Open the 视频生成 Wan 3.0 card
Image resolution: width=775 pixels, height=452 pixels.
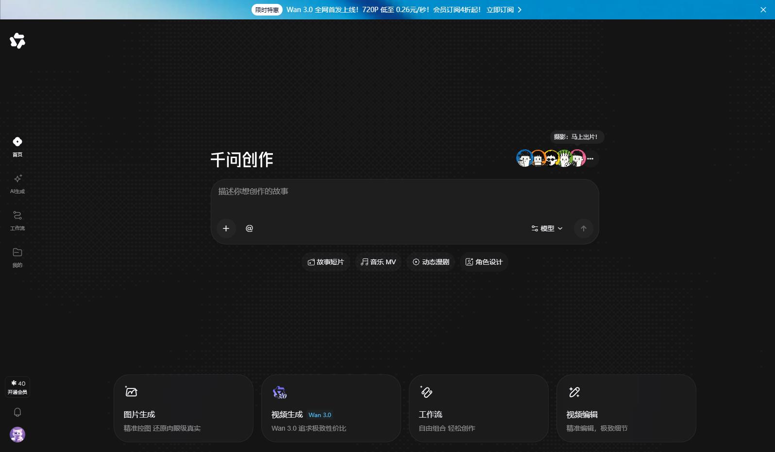pyautogui.click(x=331, y=408)
